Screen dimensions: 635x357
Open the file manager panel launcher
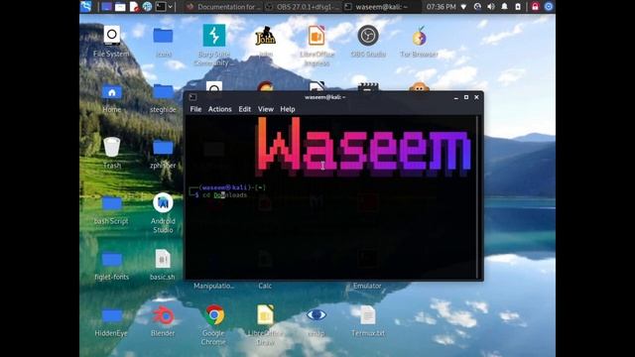[120, 7]
